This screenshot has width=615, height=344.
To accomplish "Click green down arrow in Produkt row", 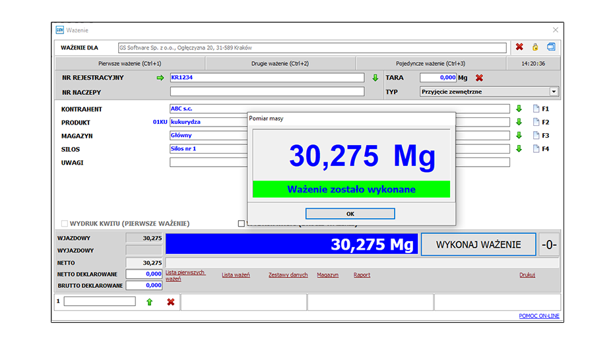I will click(519, 122).
